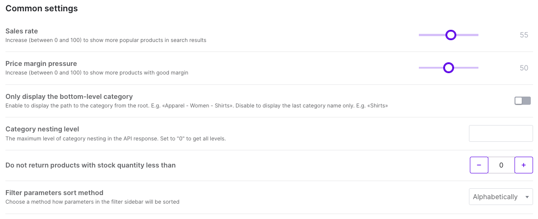This screenshot has width=538, height=219.
Task: Click the Filter parameters sort method label
Action: tap(54, 193)
